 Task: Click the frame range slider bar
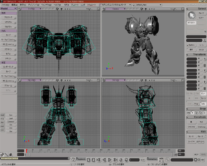101,155
